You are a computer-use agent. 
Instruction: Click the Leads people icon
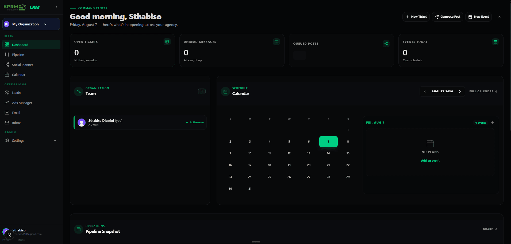coord(7,93)
